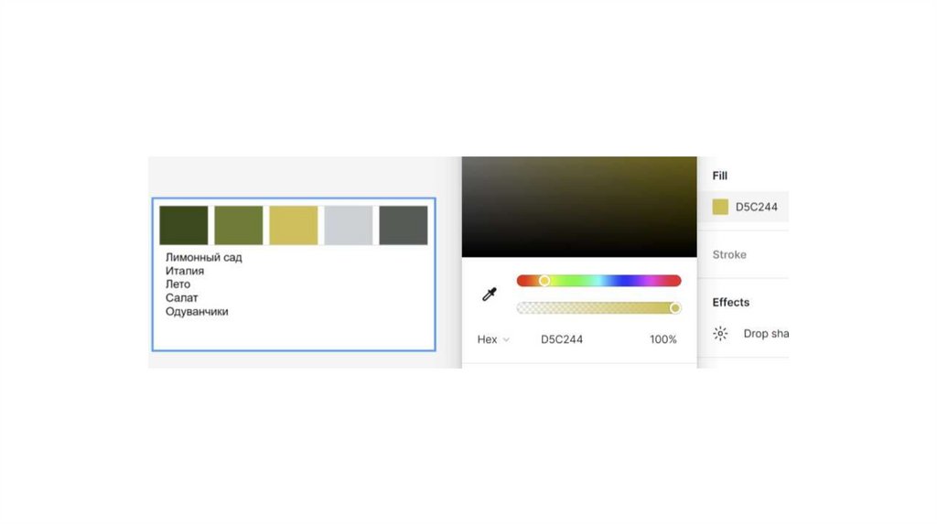The height and width of the screenshot is (525, 937).
Task: Edit the 100% opacity field
Action: 662,339
